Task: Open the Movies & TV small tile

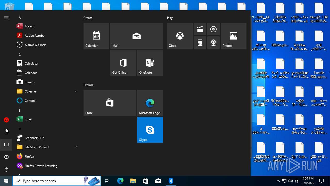Action: click(200, 29)
